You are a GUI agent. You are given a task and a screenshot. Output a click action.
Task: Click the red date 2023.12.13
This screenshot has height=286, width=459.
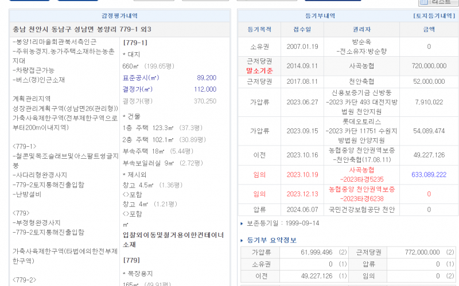(x=302, y=194)
